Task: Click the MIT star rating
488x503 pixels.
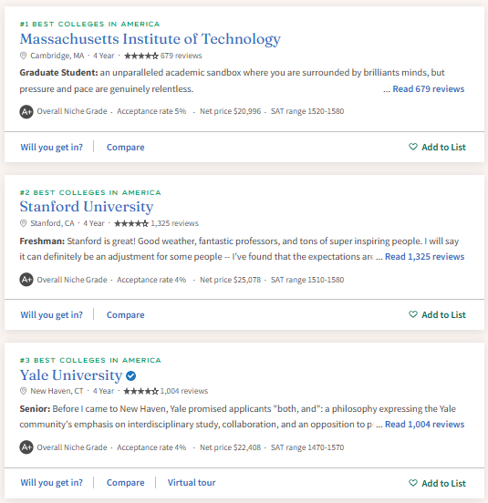Action: click(141, 56)
